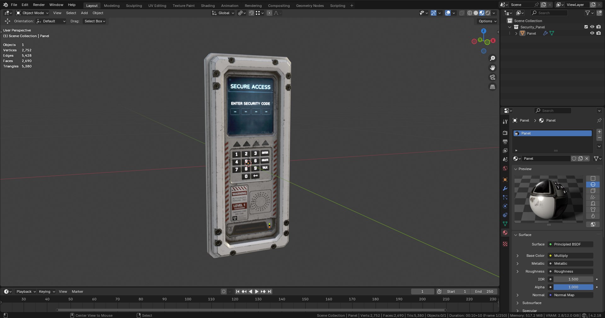Open the Render menu
605x318 pixels.
[39, 5]
